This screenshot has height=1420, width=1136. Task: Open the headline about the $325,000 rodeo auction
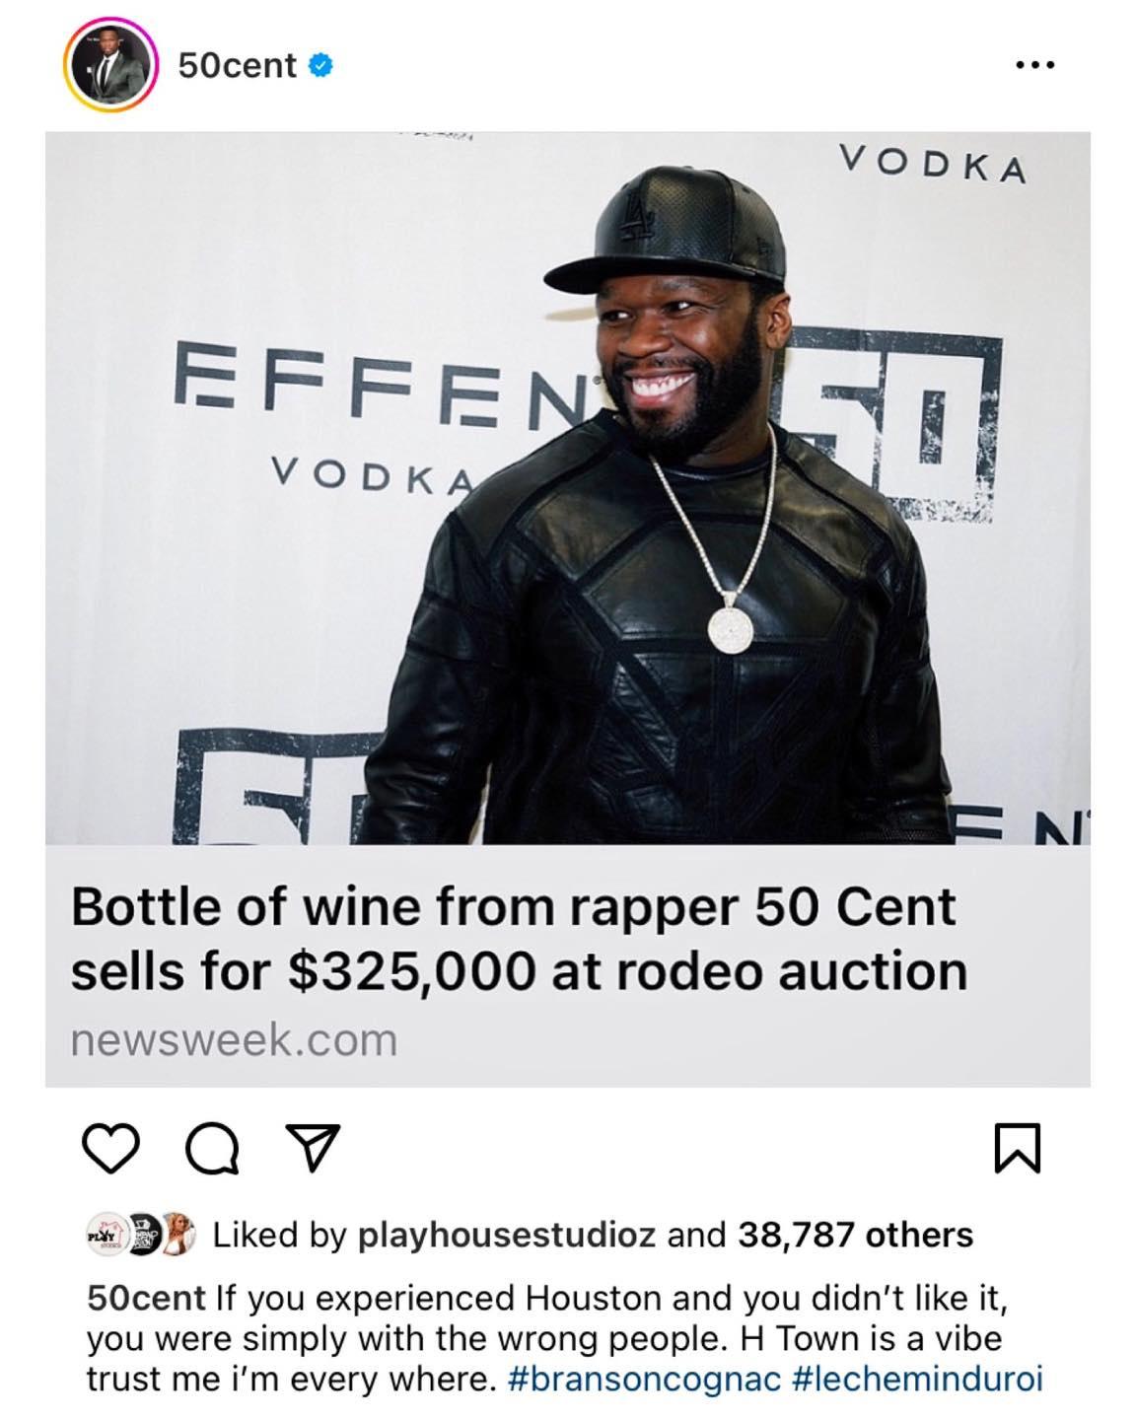pyautogui.click(x=519, y=939)
